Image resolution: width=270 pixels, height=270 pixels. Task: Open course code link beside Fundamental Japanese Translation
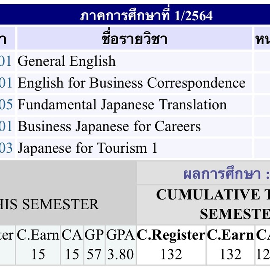coord(6,105)
